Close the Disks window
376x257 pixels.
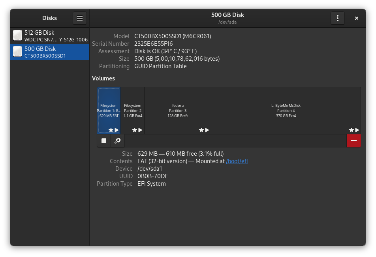(356, 18)
